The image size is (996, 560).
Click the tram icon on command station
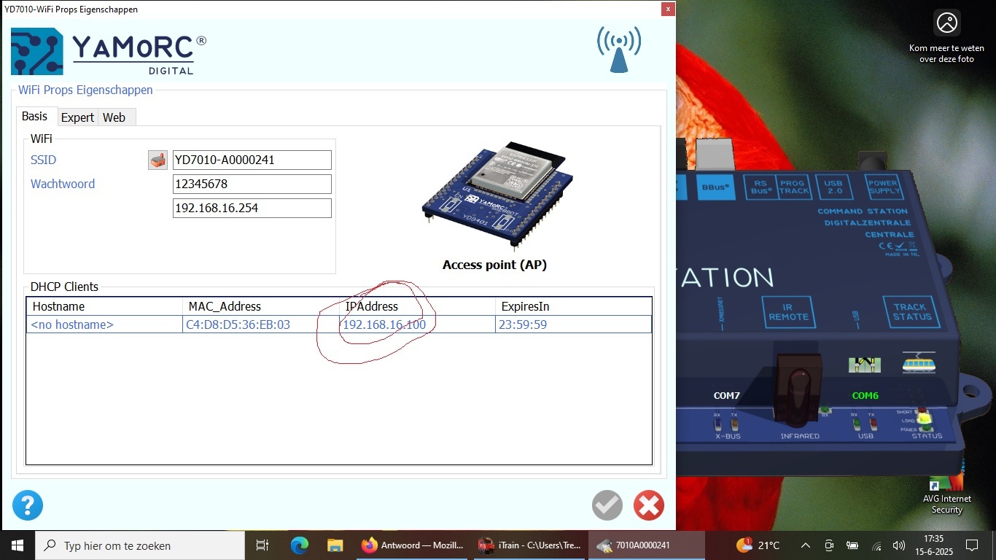tap(919, 362)
